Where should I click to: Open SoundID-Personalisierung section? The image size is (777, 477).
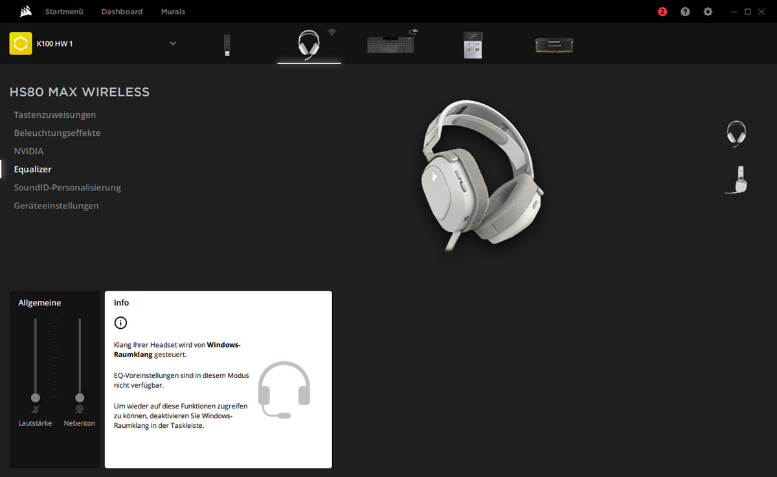pyautogui.click(x=67, y=188)
